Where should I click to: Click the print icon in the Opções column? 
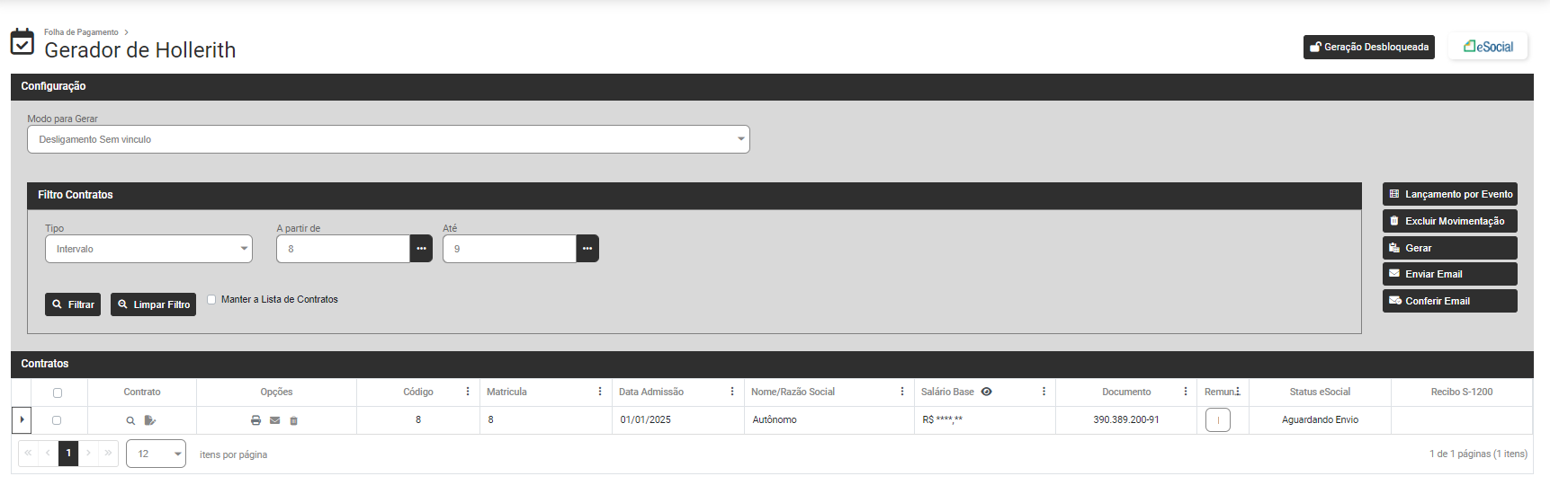click(255, 420)
